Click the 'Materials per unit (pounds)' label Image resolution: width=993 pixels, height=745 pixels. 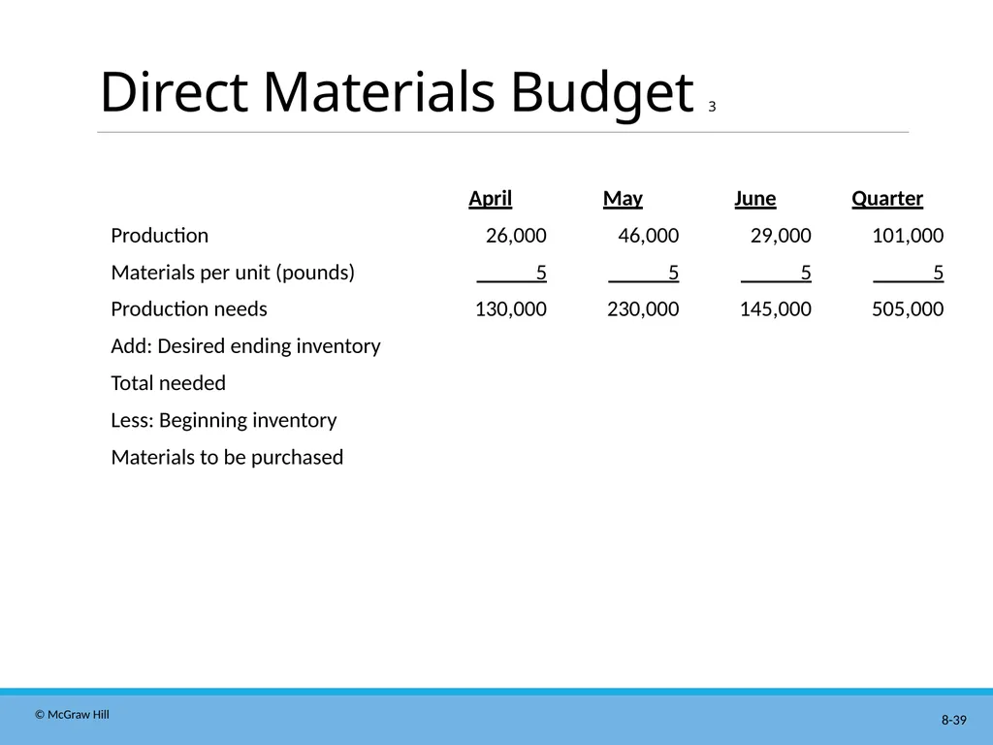pos(233,273)
